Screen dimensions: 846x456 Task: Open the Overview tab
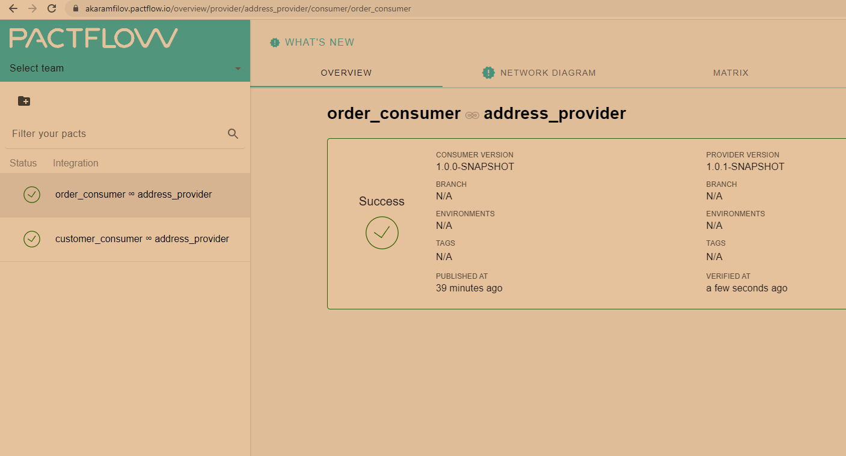[x=346, y=73]
